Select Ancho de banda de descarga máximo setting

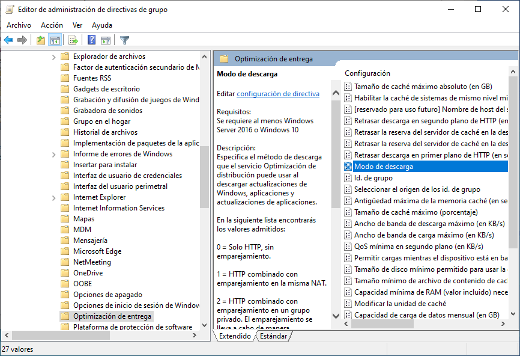[429, 224]
